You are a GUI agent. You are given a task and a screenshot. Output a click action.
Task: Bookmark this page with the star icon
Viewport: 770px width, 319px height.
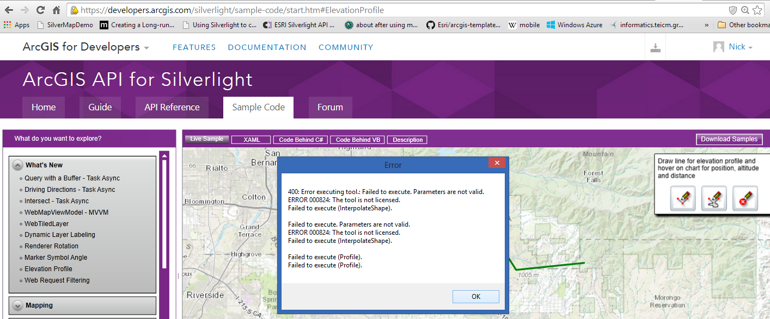(x=757, y=10)
